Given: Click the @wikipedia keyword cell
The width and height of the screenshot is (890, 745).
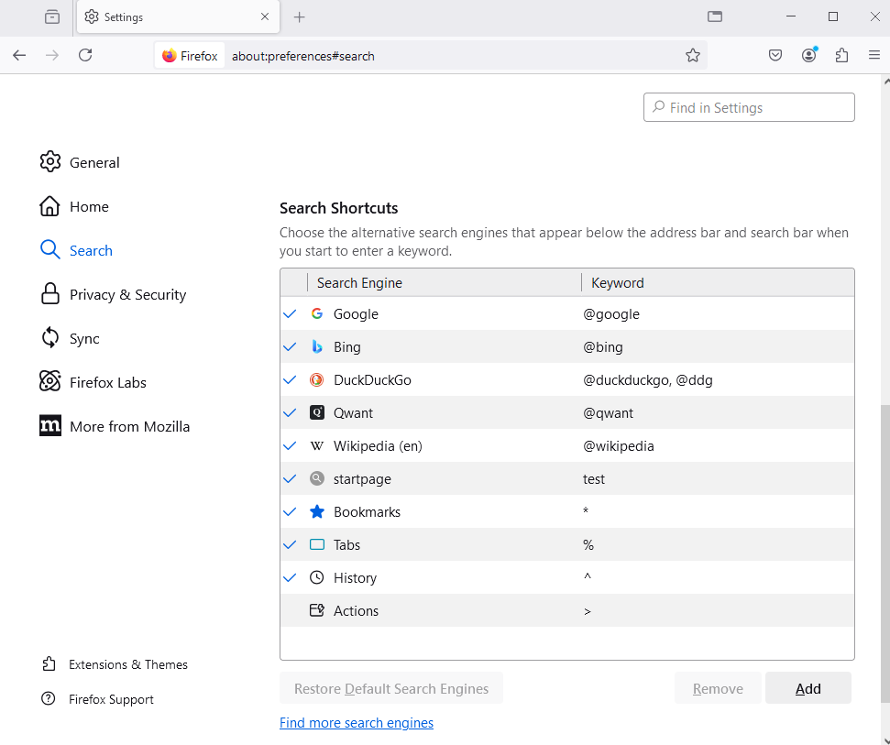Looking at the screenshot, I should (618, 446).
